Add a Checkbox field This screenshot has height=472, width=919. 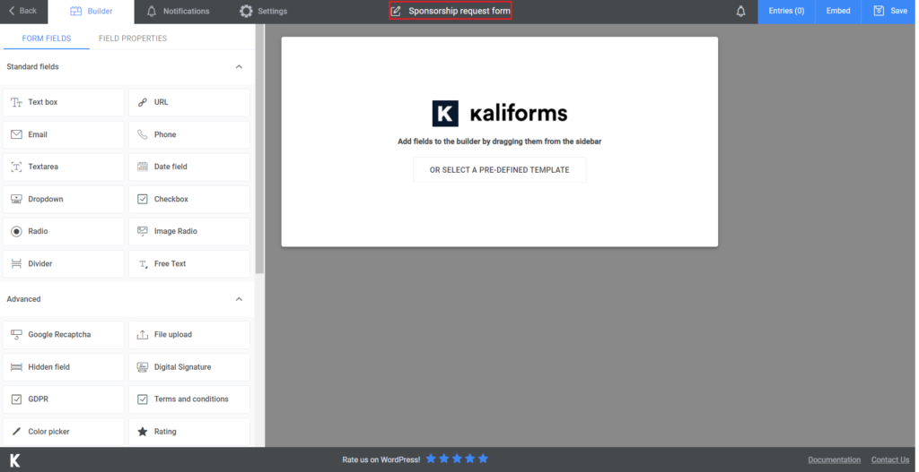coord(189,200)
